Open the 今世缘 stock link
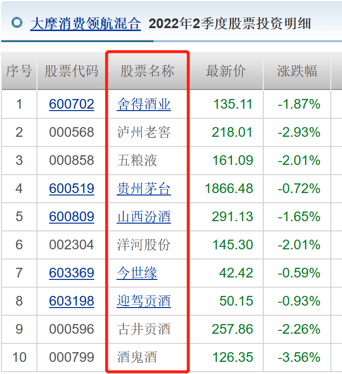The image size is (342, 374). click(x=137, y=273)
